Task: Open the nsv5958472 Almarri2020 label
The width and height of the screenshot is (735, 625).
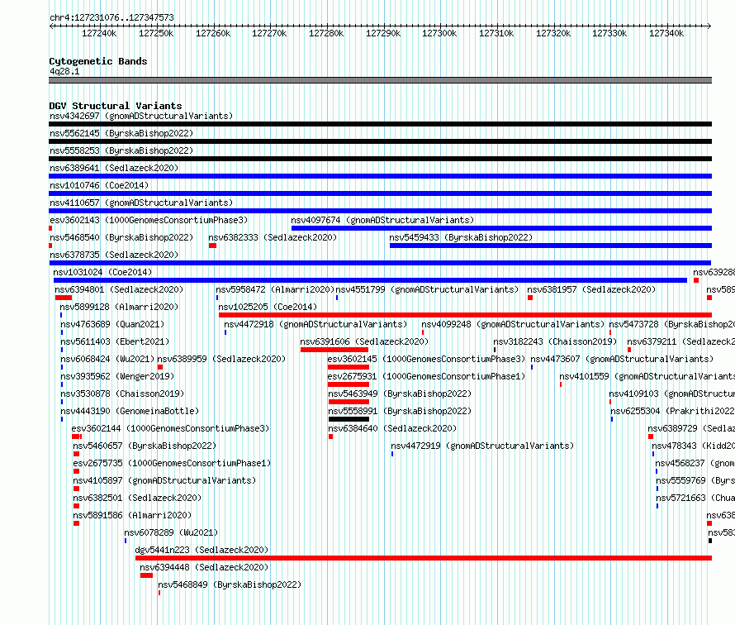Action: coord(275,289)
